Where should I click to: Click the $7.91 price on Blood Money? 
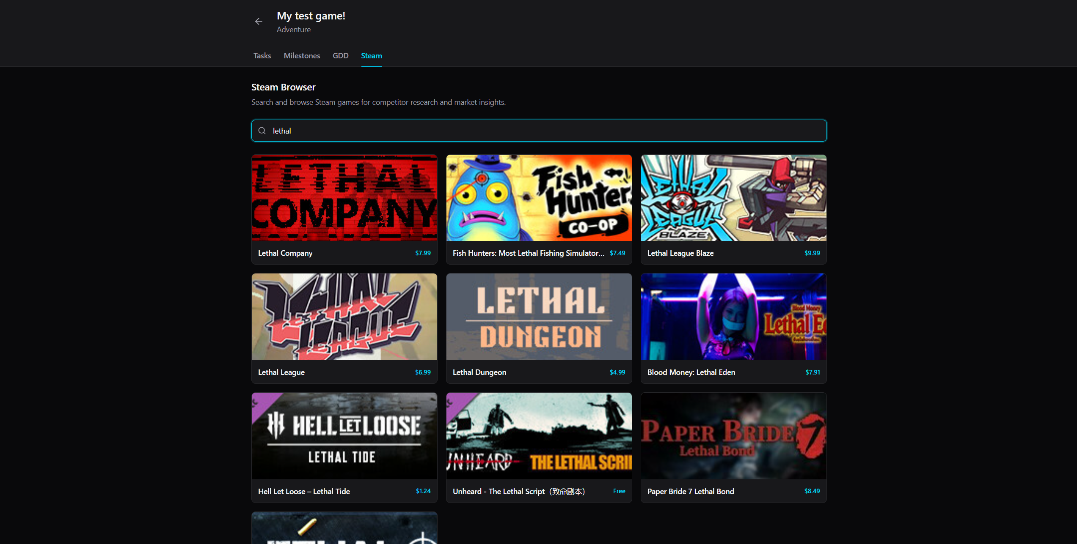813,372
